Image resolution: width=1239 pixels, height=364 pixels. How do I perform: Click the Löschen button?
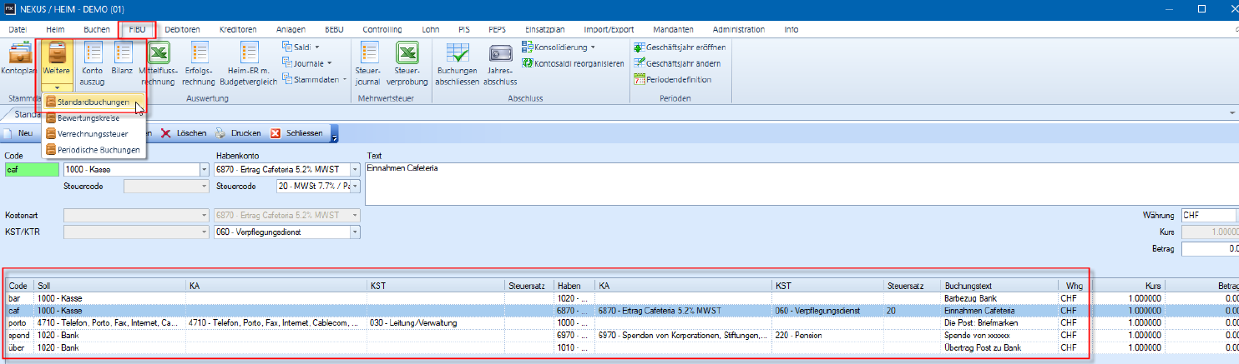coord(183,133)
